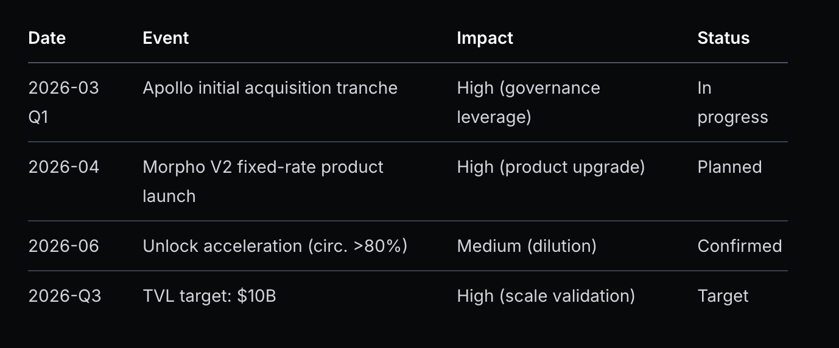
Task: Select the Medium (dilution) impact cell
Action: (x=527, y=246)
